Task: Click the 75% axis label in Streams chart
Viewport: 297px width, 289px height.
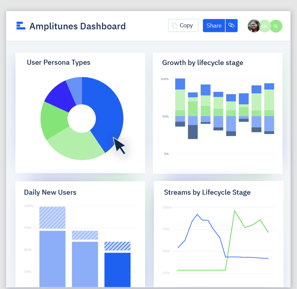Action: click(166, 229)
